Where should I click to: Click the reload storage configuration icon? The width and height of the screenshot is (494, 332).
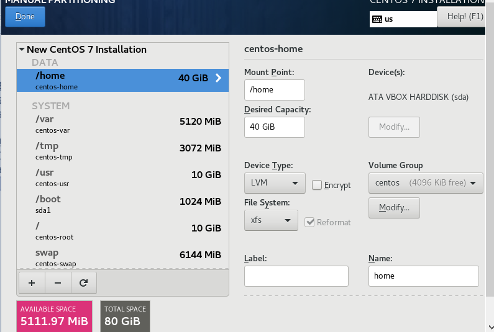(x=83, y=283)
